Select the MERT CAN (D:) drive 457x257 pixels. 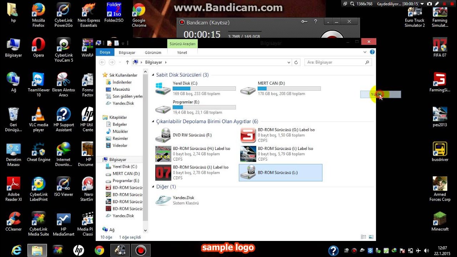click(280, 89)
